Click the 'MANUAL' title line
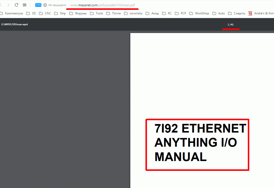274x188 pixels. tap(180, 156)
